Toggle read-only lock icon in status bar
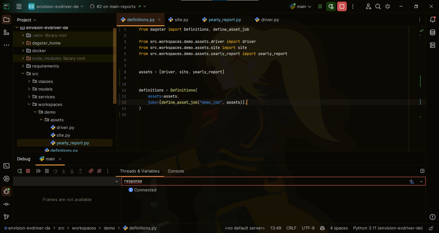 pos(431,228)
